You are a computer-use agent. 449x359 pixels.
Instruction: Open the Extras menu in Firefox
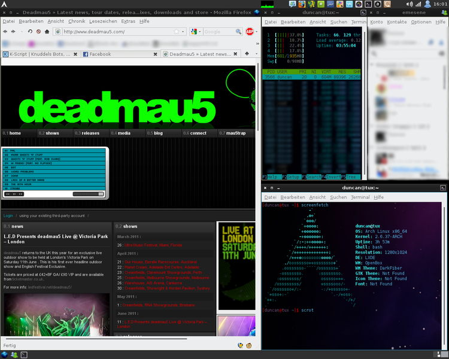[x=128, y=21]
